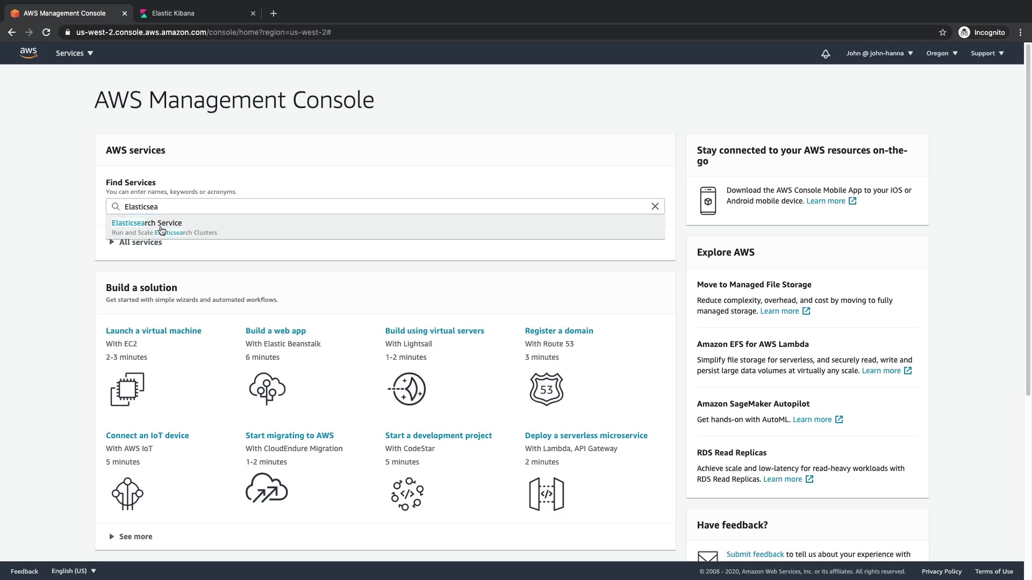The image size is (1032, 580).
Task: Clear the Find Services search box
Action: tap(655, 207)
